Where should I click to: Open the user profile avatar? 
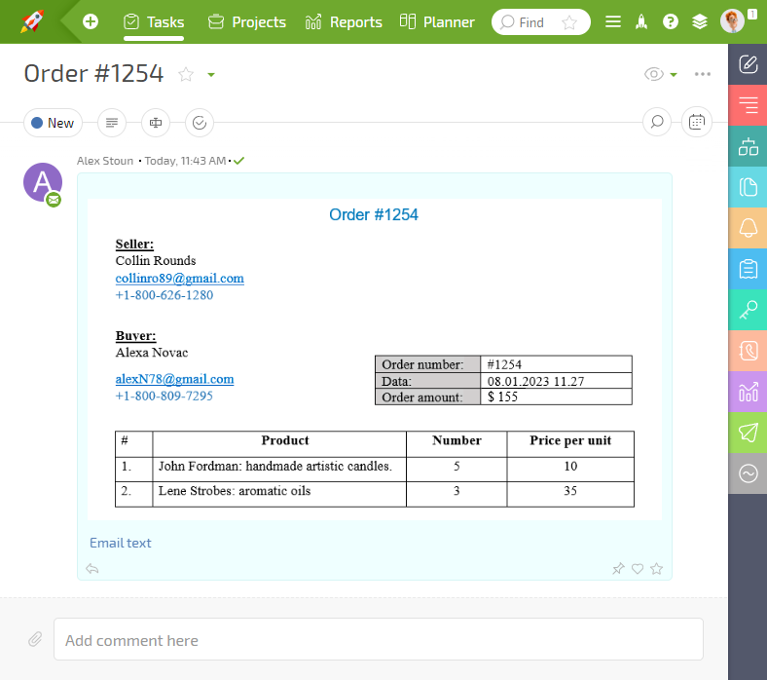(732, 21)
